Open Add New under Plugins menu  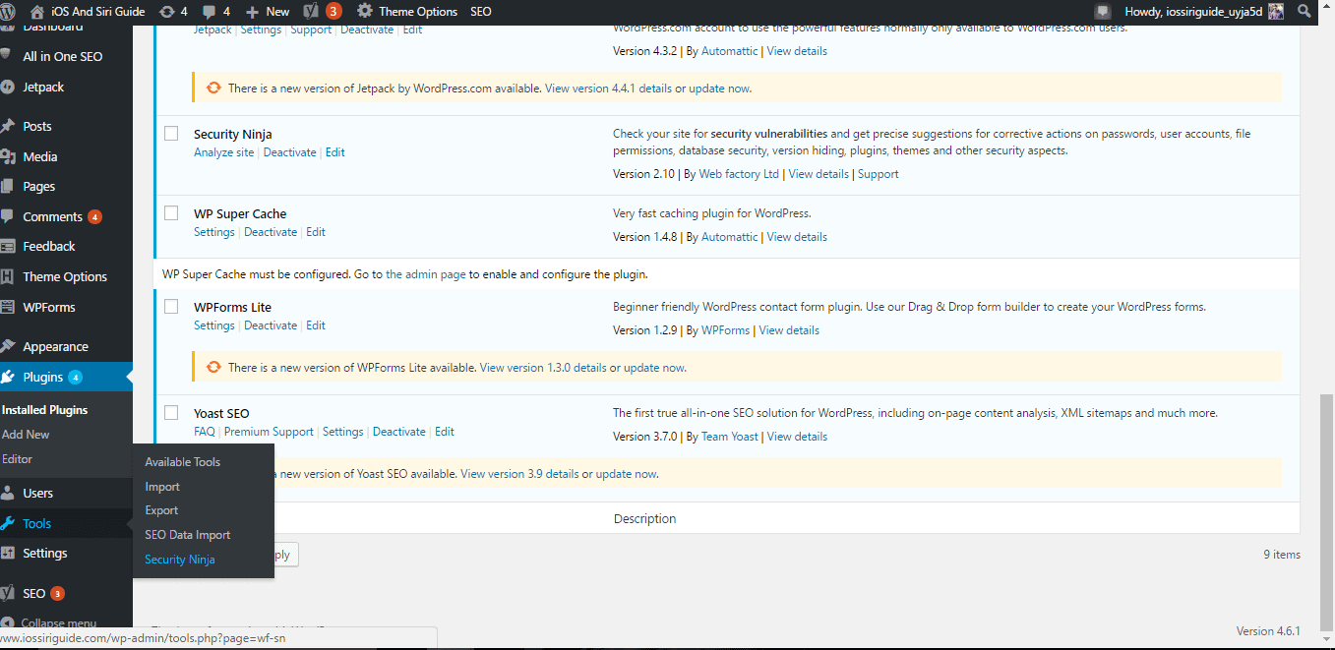pyautogui.click(x=27, y=433)
